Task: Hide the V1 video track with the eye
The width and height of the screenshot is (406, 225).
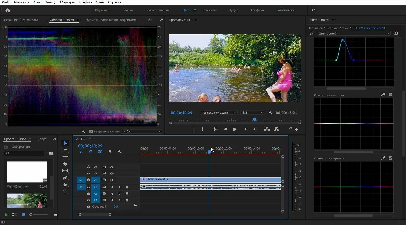Action: pos(112,180)
